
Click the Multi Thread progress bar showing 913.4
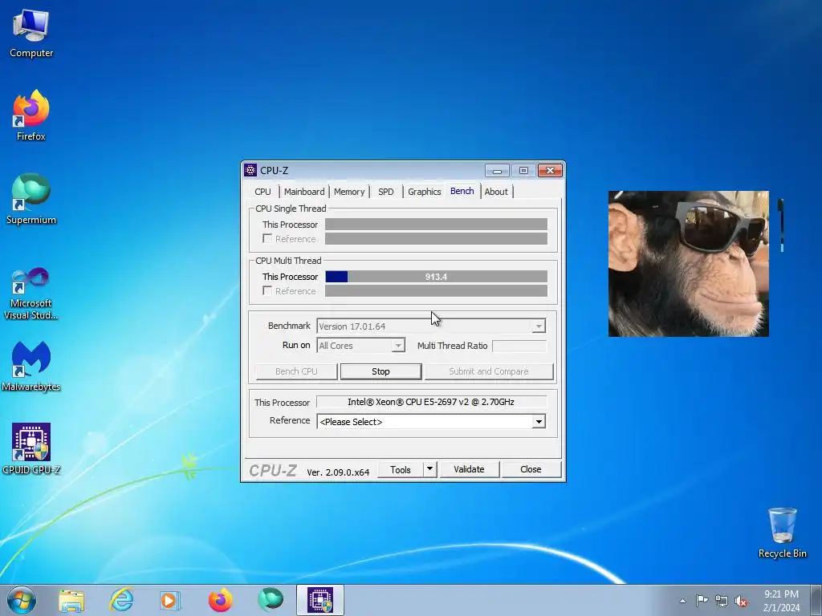click(x=436, y=277)
